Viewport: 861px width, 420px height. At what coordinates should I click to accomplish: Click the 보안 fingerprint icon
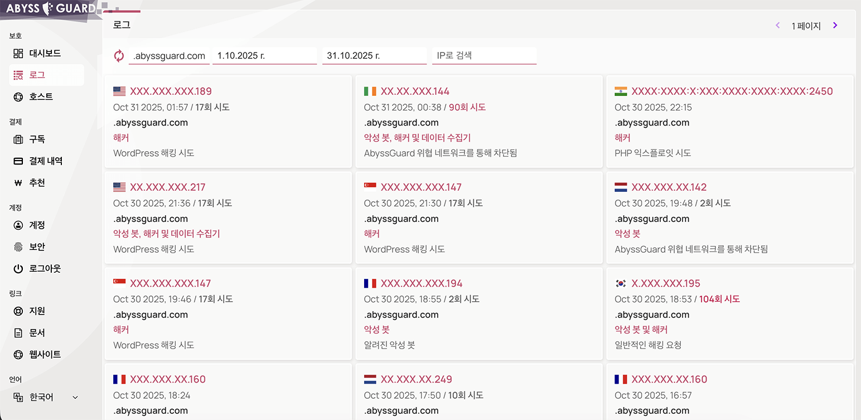point(18,247)
